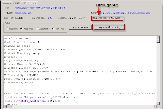This screenshot has height=109, width=163.
Task: Click the horizontal scrollbar right arrow
Action: [155, 106]
